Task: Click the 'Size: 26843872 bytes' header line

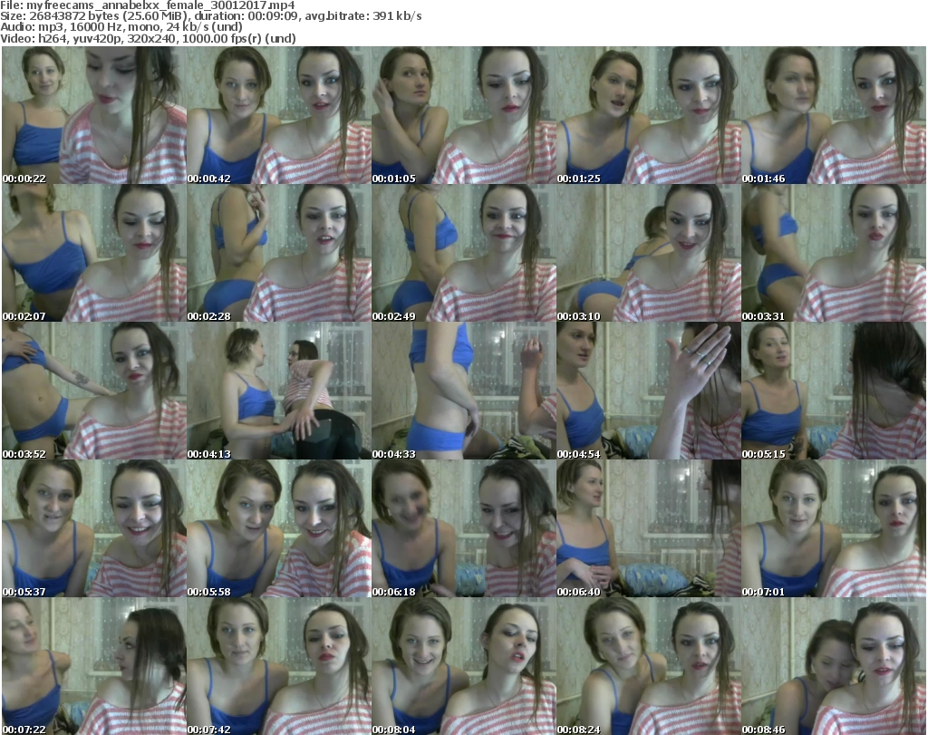Action: coord(211,16)
